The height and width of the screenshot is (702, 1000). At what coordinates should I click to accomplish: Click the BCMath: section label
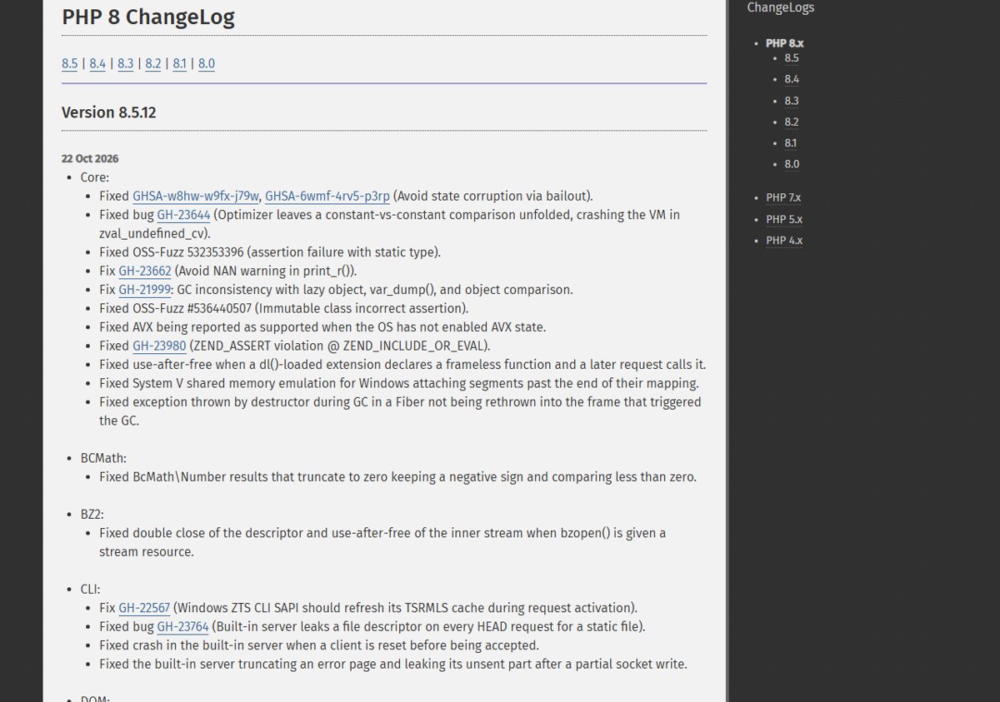[103, 458]
